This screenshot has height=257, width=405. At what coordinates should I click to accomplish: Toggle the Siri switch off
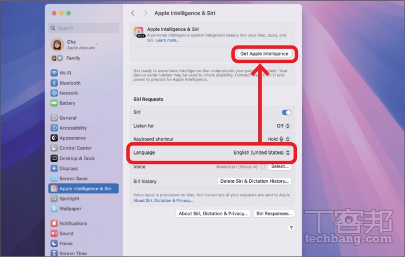point(286,112)
